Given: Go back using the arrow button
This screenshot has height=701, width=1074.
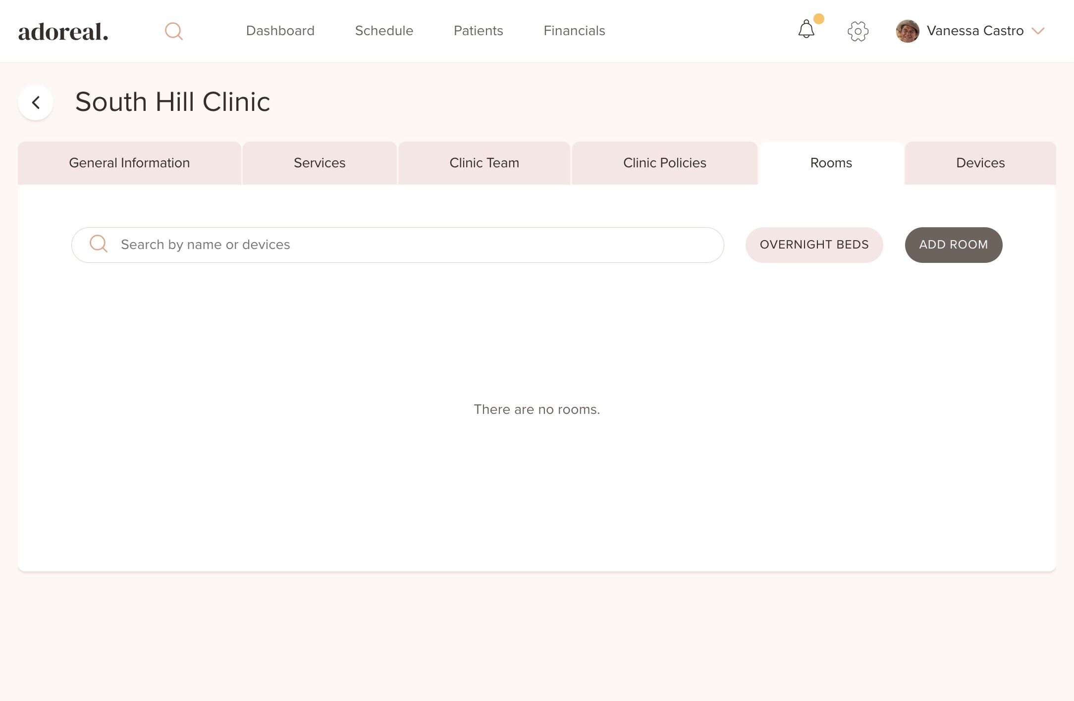Looking at the screenshot, I should click(x=36, y=102).
